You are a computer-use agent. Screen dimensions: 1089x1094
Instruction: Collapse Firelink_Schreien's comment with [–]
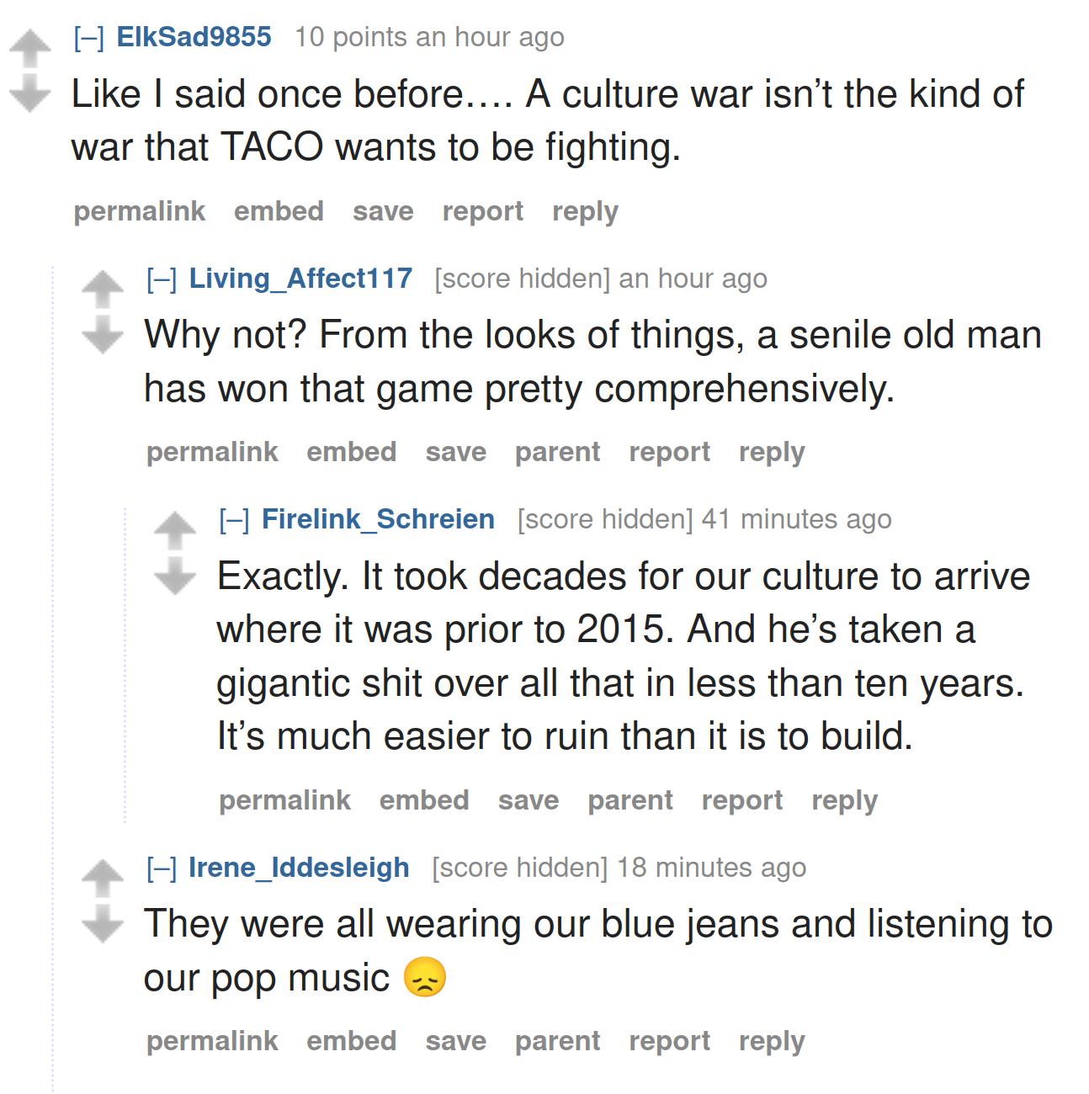[234, 520]
